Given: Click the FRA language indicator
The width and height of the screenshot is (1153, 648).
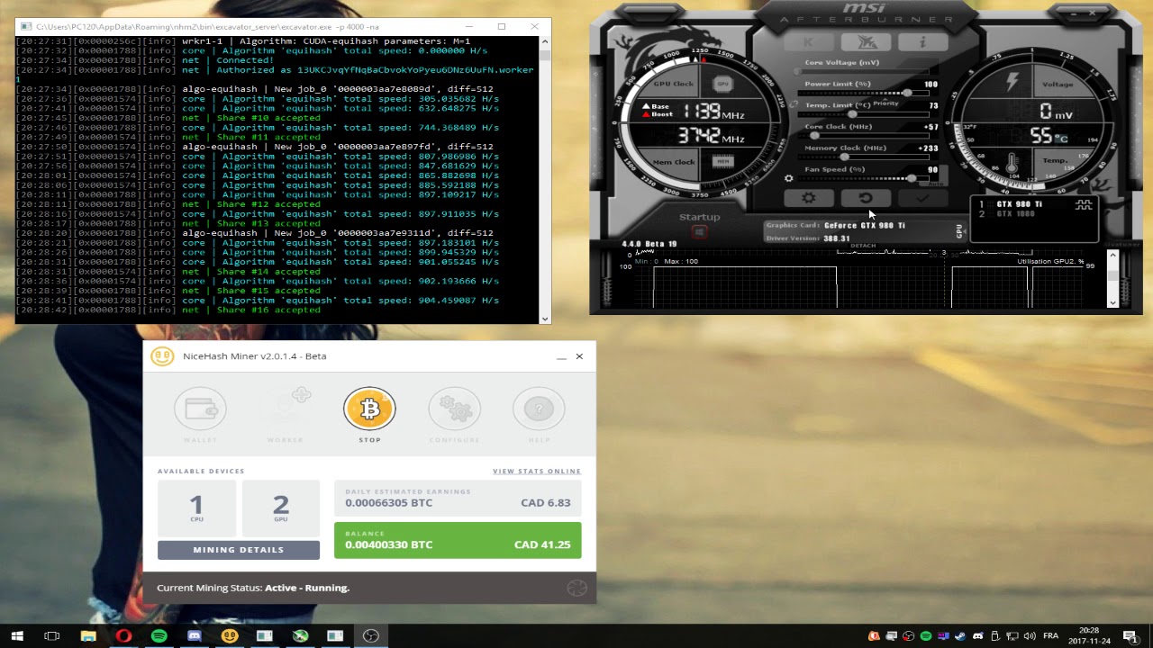Looking at the screenshot, I should (x=1050, y=636).
